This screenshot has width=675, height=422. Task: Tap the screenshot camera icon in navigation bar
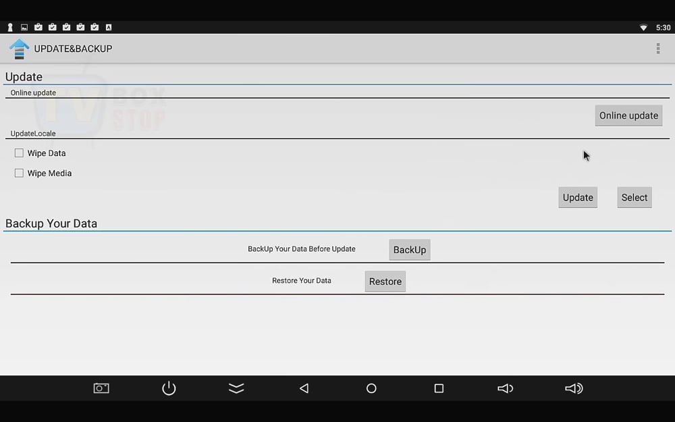click(101, 388)
